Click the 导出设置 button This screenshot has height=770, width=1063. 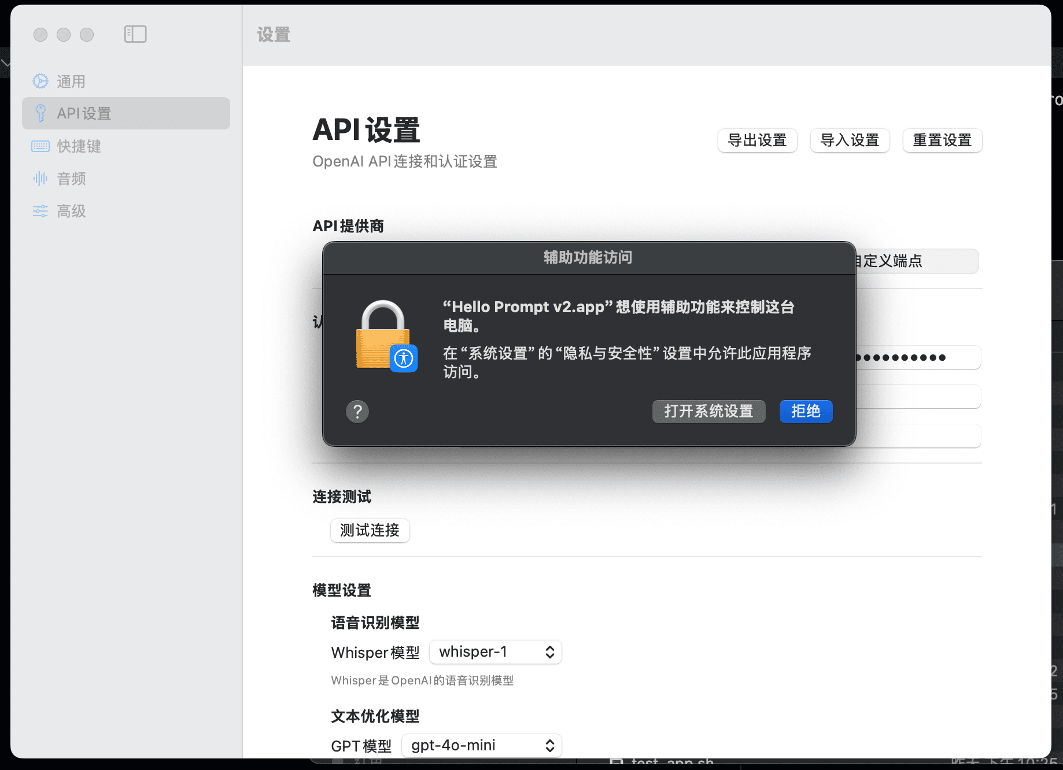pos(757,140)
